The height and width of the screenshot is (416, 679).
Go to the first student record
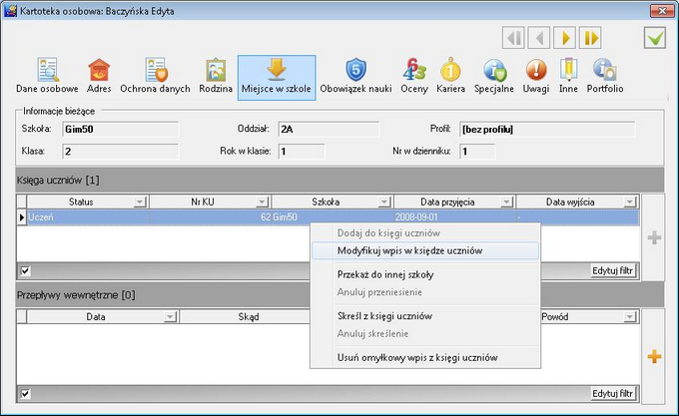tap(513, 38)
